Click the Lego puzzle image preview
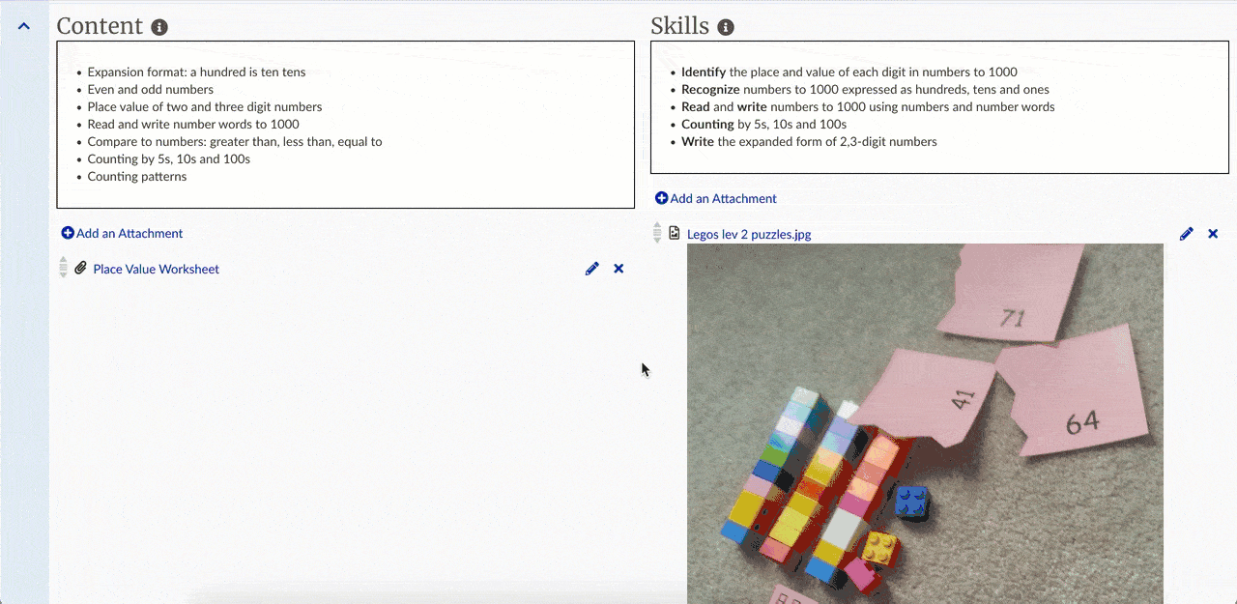The height and width of the screenshot is (604, 1237). pos(925,425)
